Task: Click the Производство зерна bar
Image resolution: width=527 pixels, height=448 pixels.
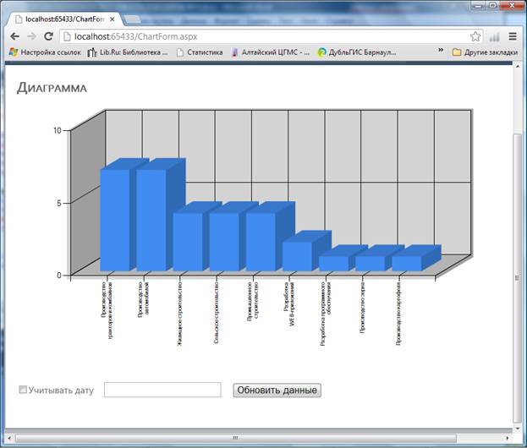Action: tap(370, 264)
